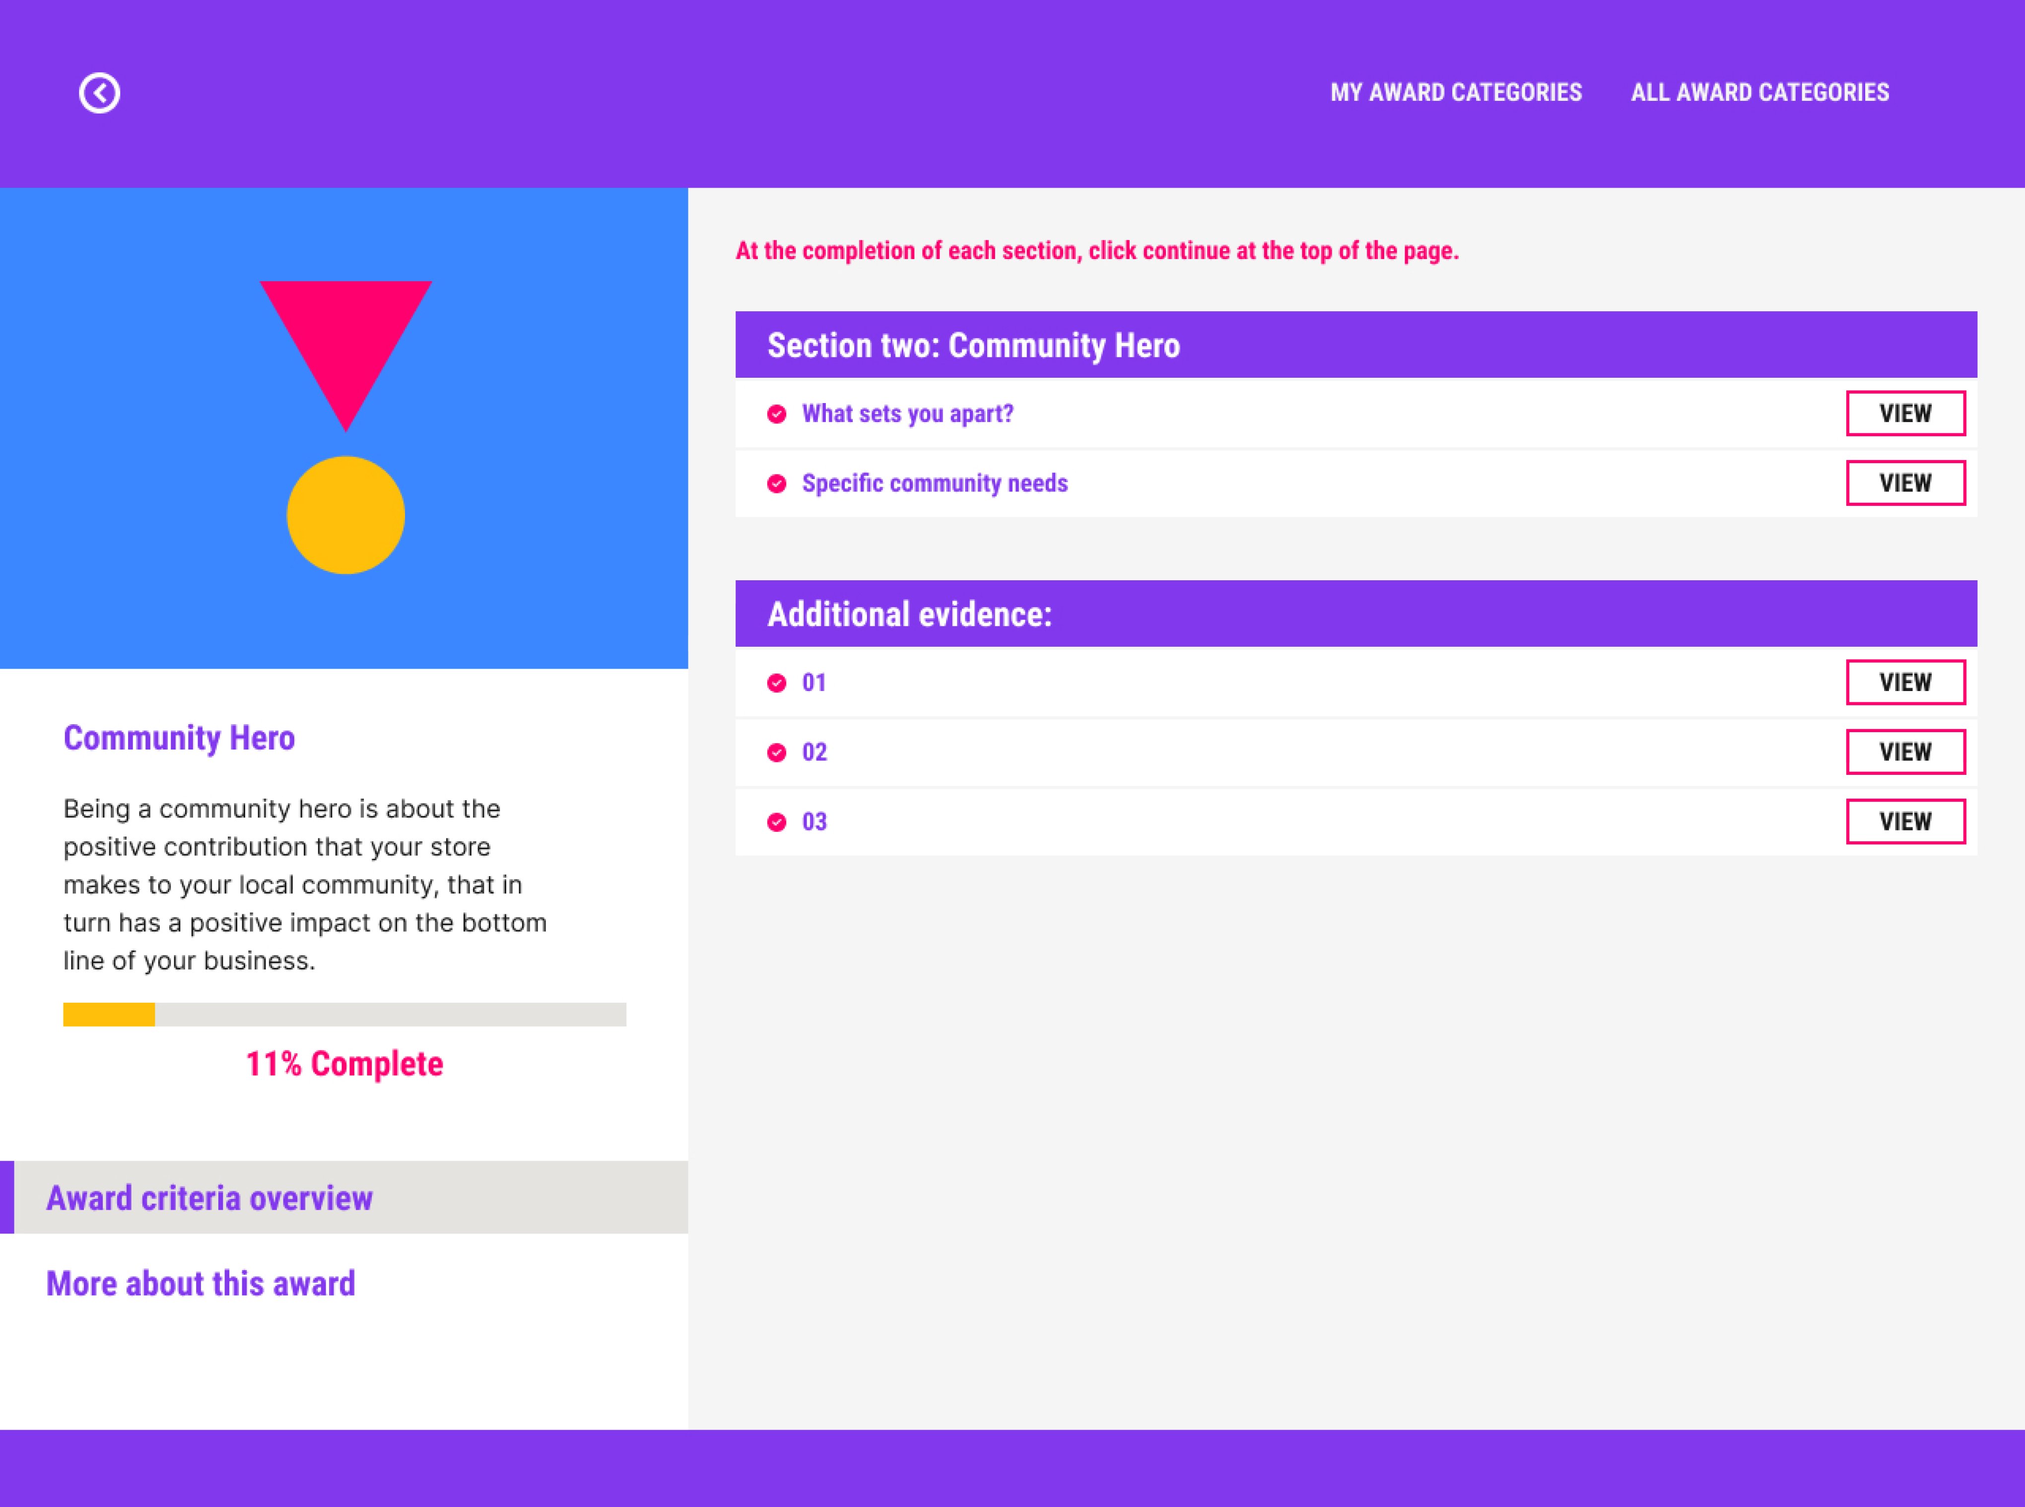Click the 11% complete progress bar

pyautogui.click(x=345, y=1015)
